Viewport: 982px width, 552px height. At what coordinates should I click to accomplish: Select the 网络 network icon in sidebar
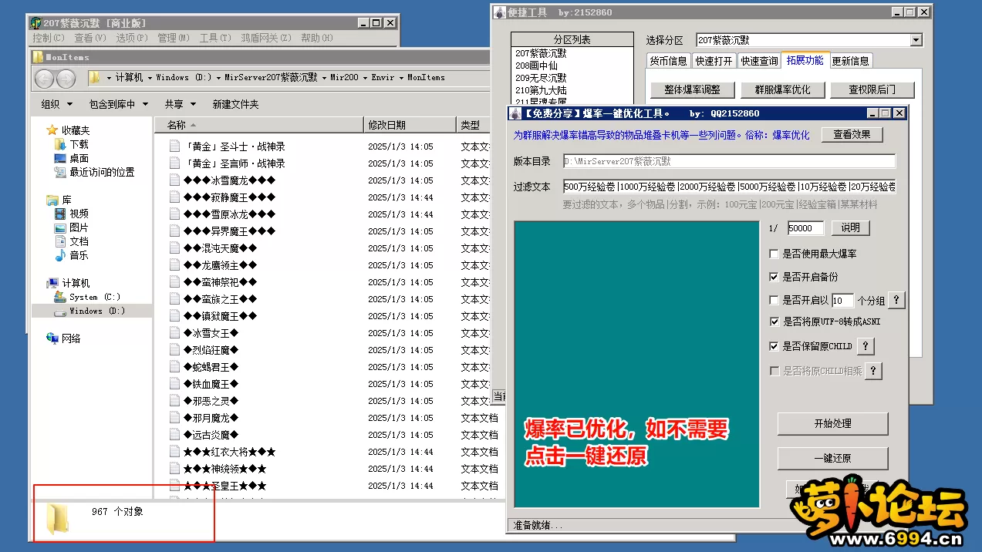point(52,338)
